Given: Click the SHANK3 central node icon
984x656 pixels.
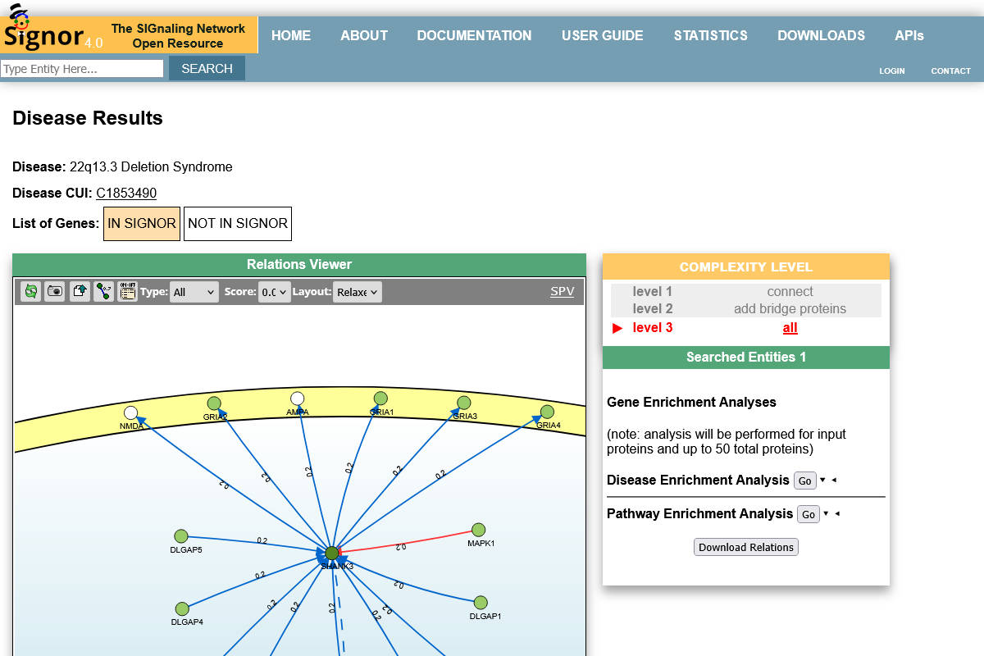Looking at the screenshot, I should coord(332,553).
